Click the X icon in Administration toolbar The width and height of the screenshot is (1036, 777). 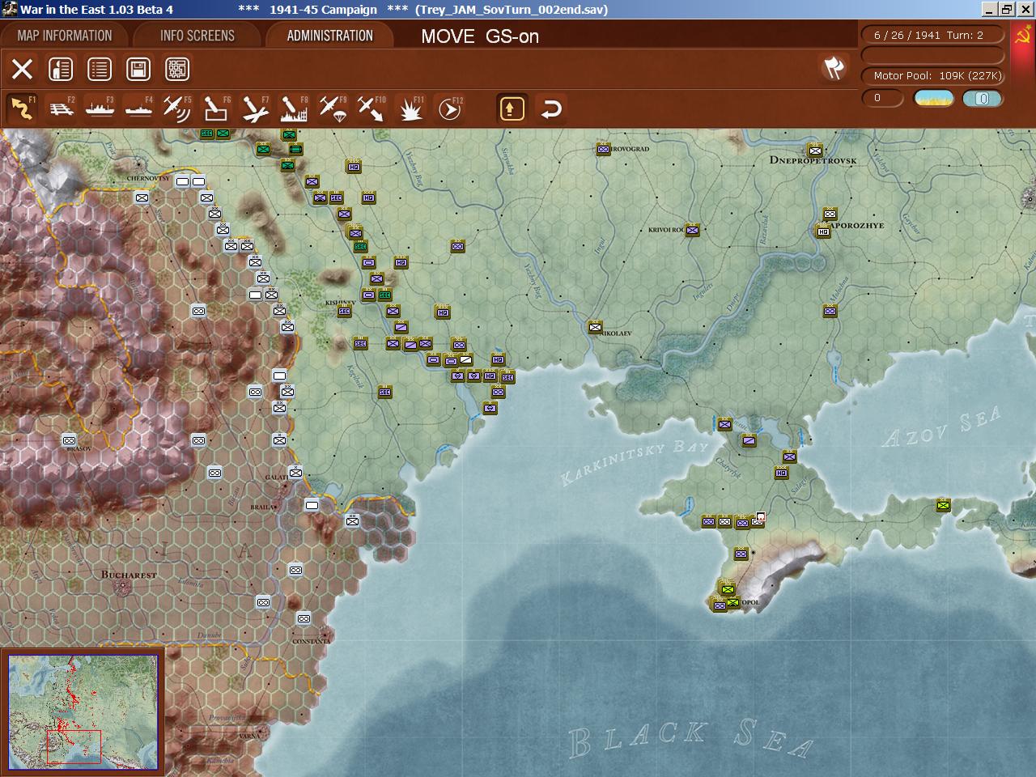tap(22, 69)
